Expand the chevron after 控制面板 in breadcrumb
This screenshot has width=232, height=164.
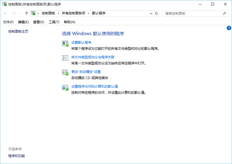[58, 13]
